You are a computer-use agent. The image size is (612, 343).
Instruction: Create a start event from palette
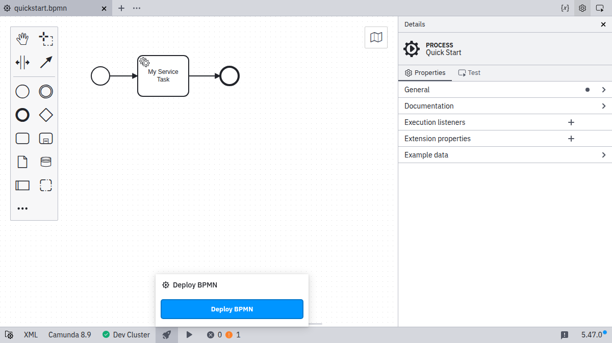coord(22,92)
